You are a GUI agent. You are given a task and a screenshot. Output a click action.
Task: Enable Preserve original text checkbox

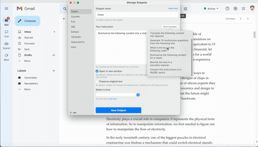click(97, 81)
